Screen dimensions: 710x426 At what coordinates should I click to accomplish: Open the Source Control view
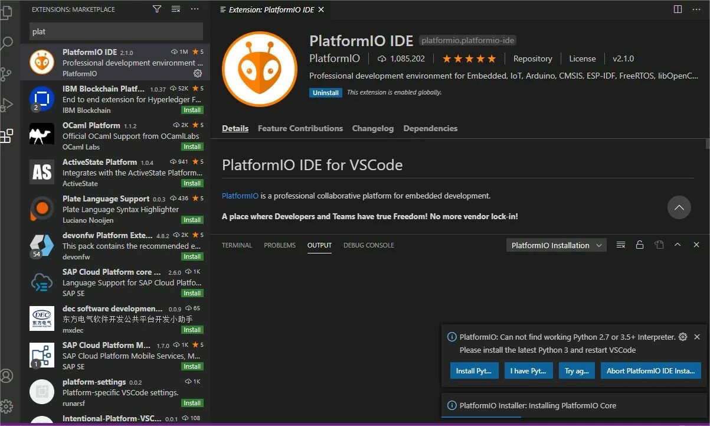pyautogui.click(x=6, y=74)
